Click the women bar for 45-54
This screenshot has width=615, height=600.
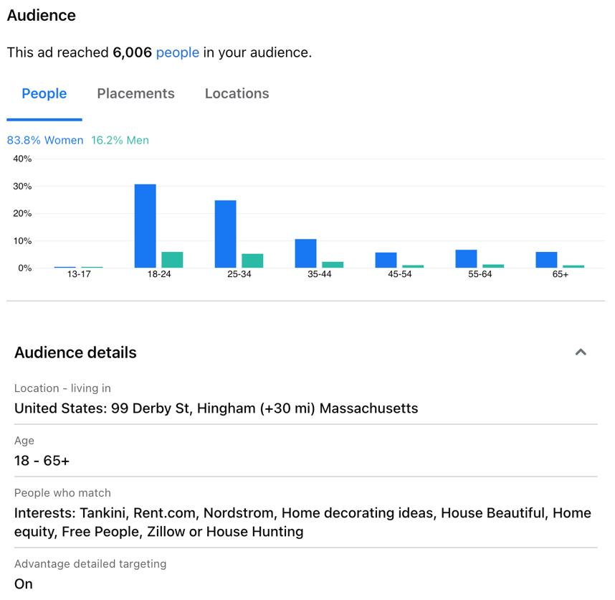386,260
